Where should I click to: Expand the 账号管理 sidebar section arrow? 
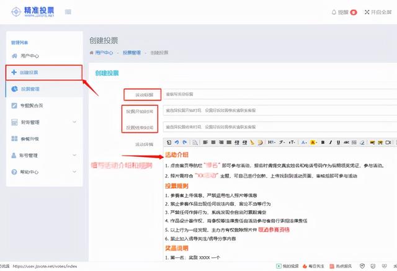(x=74, y=155)
